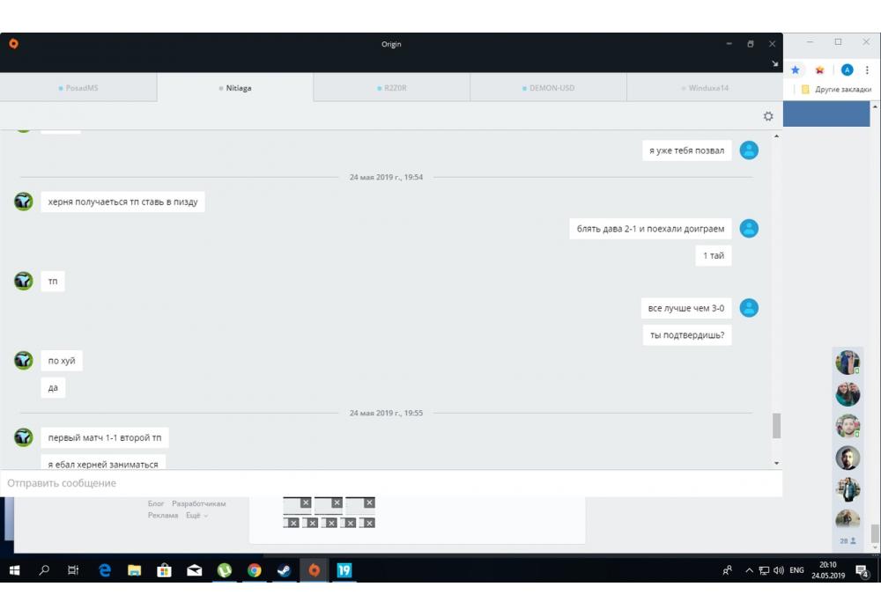Click Nitiaga avatar beside 'херня получаеться' message

coord(24,202)
